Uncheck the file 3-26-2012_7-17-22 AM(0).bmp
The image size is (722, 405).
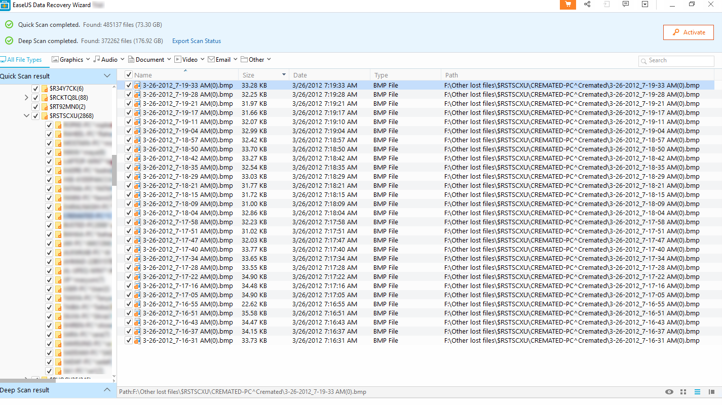[x=129, y=277]
